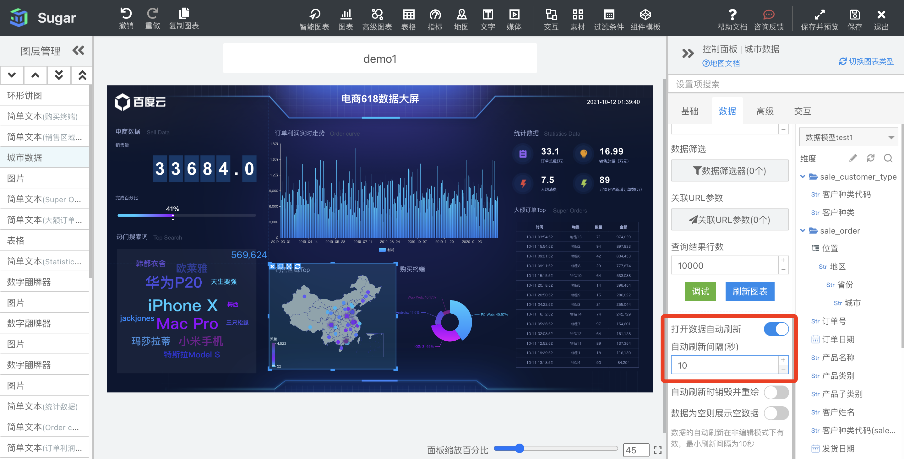Open the 地图 component tool

click(461, 18)
